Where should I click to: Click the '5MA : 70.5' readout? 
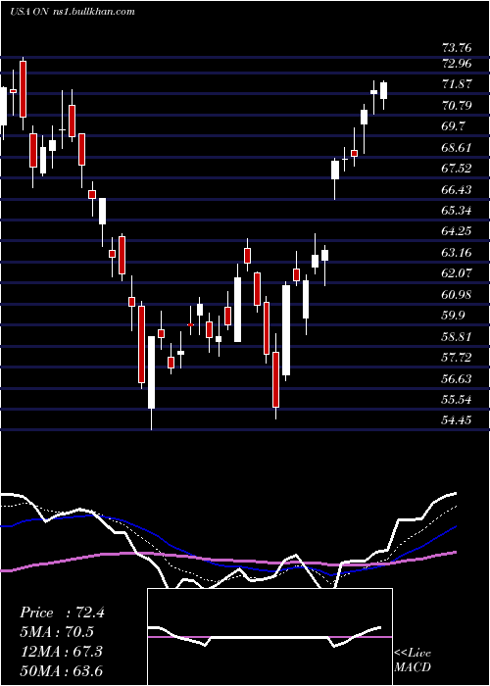coord(57,632)
